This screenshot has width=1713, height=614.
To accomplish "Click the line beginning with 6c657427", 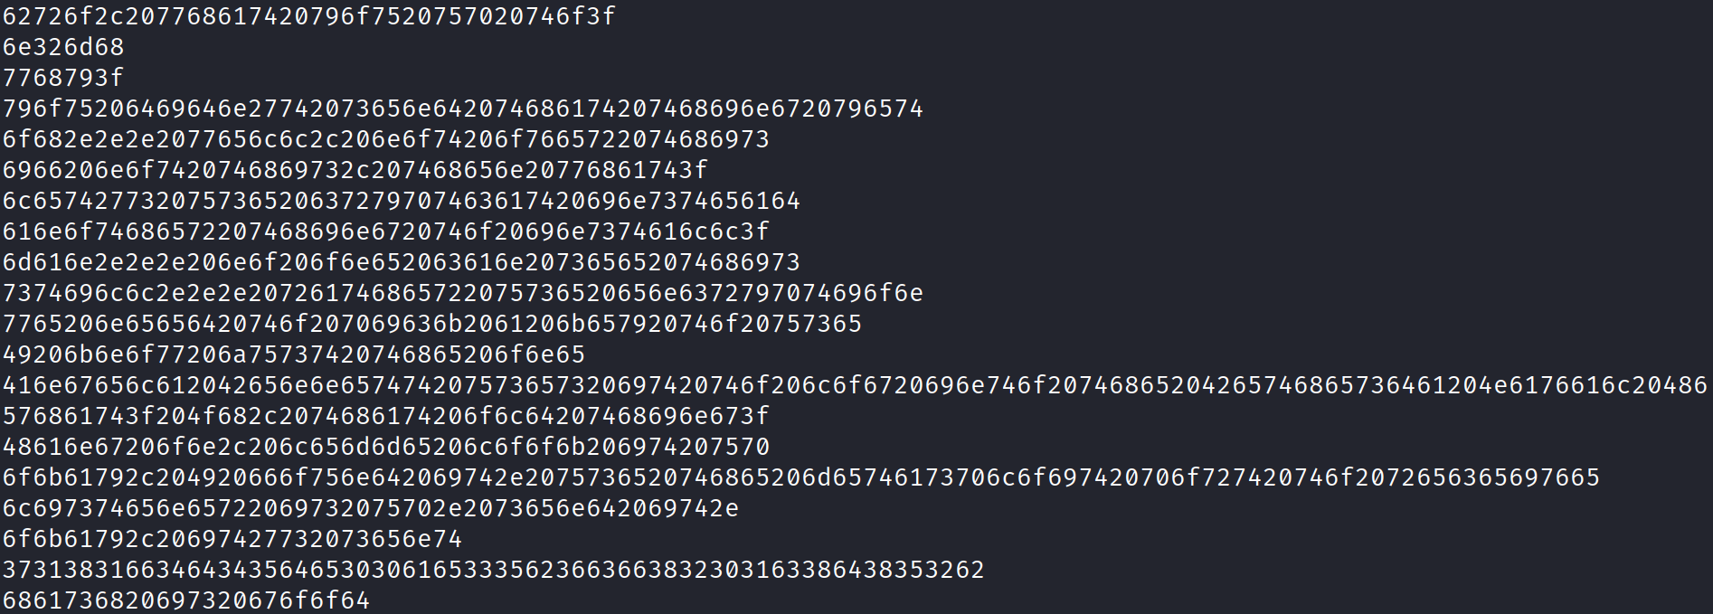I will pyautogui.click(x=402, y=201).
